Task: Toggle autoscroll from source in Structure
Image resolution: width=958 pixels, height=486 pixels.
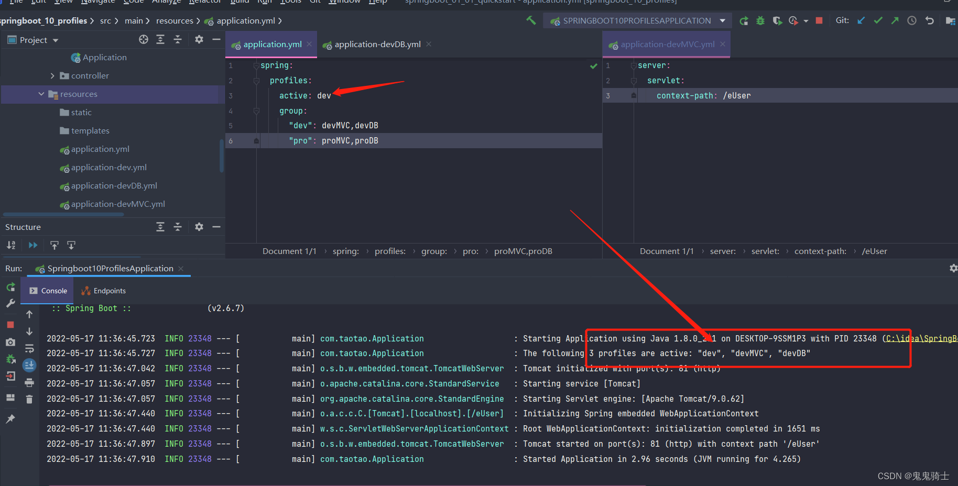Action: click(71, 245)
